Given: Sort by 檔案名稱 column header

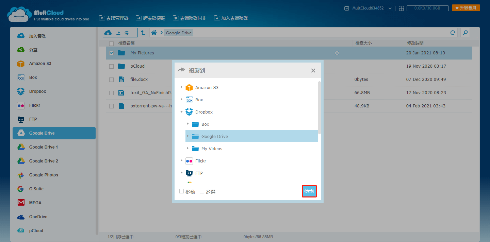Looking at the screenshot, I should pyautogui.click(x=126, y=43).
